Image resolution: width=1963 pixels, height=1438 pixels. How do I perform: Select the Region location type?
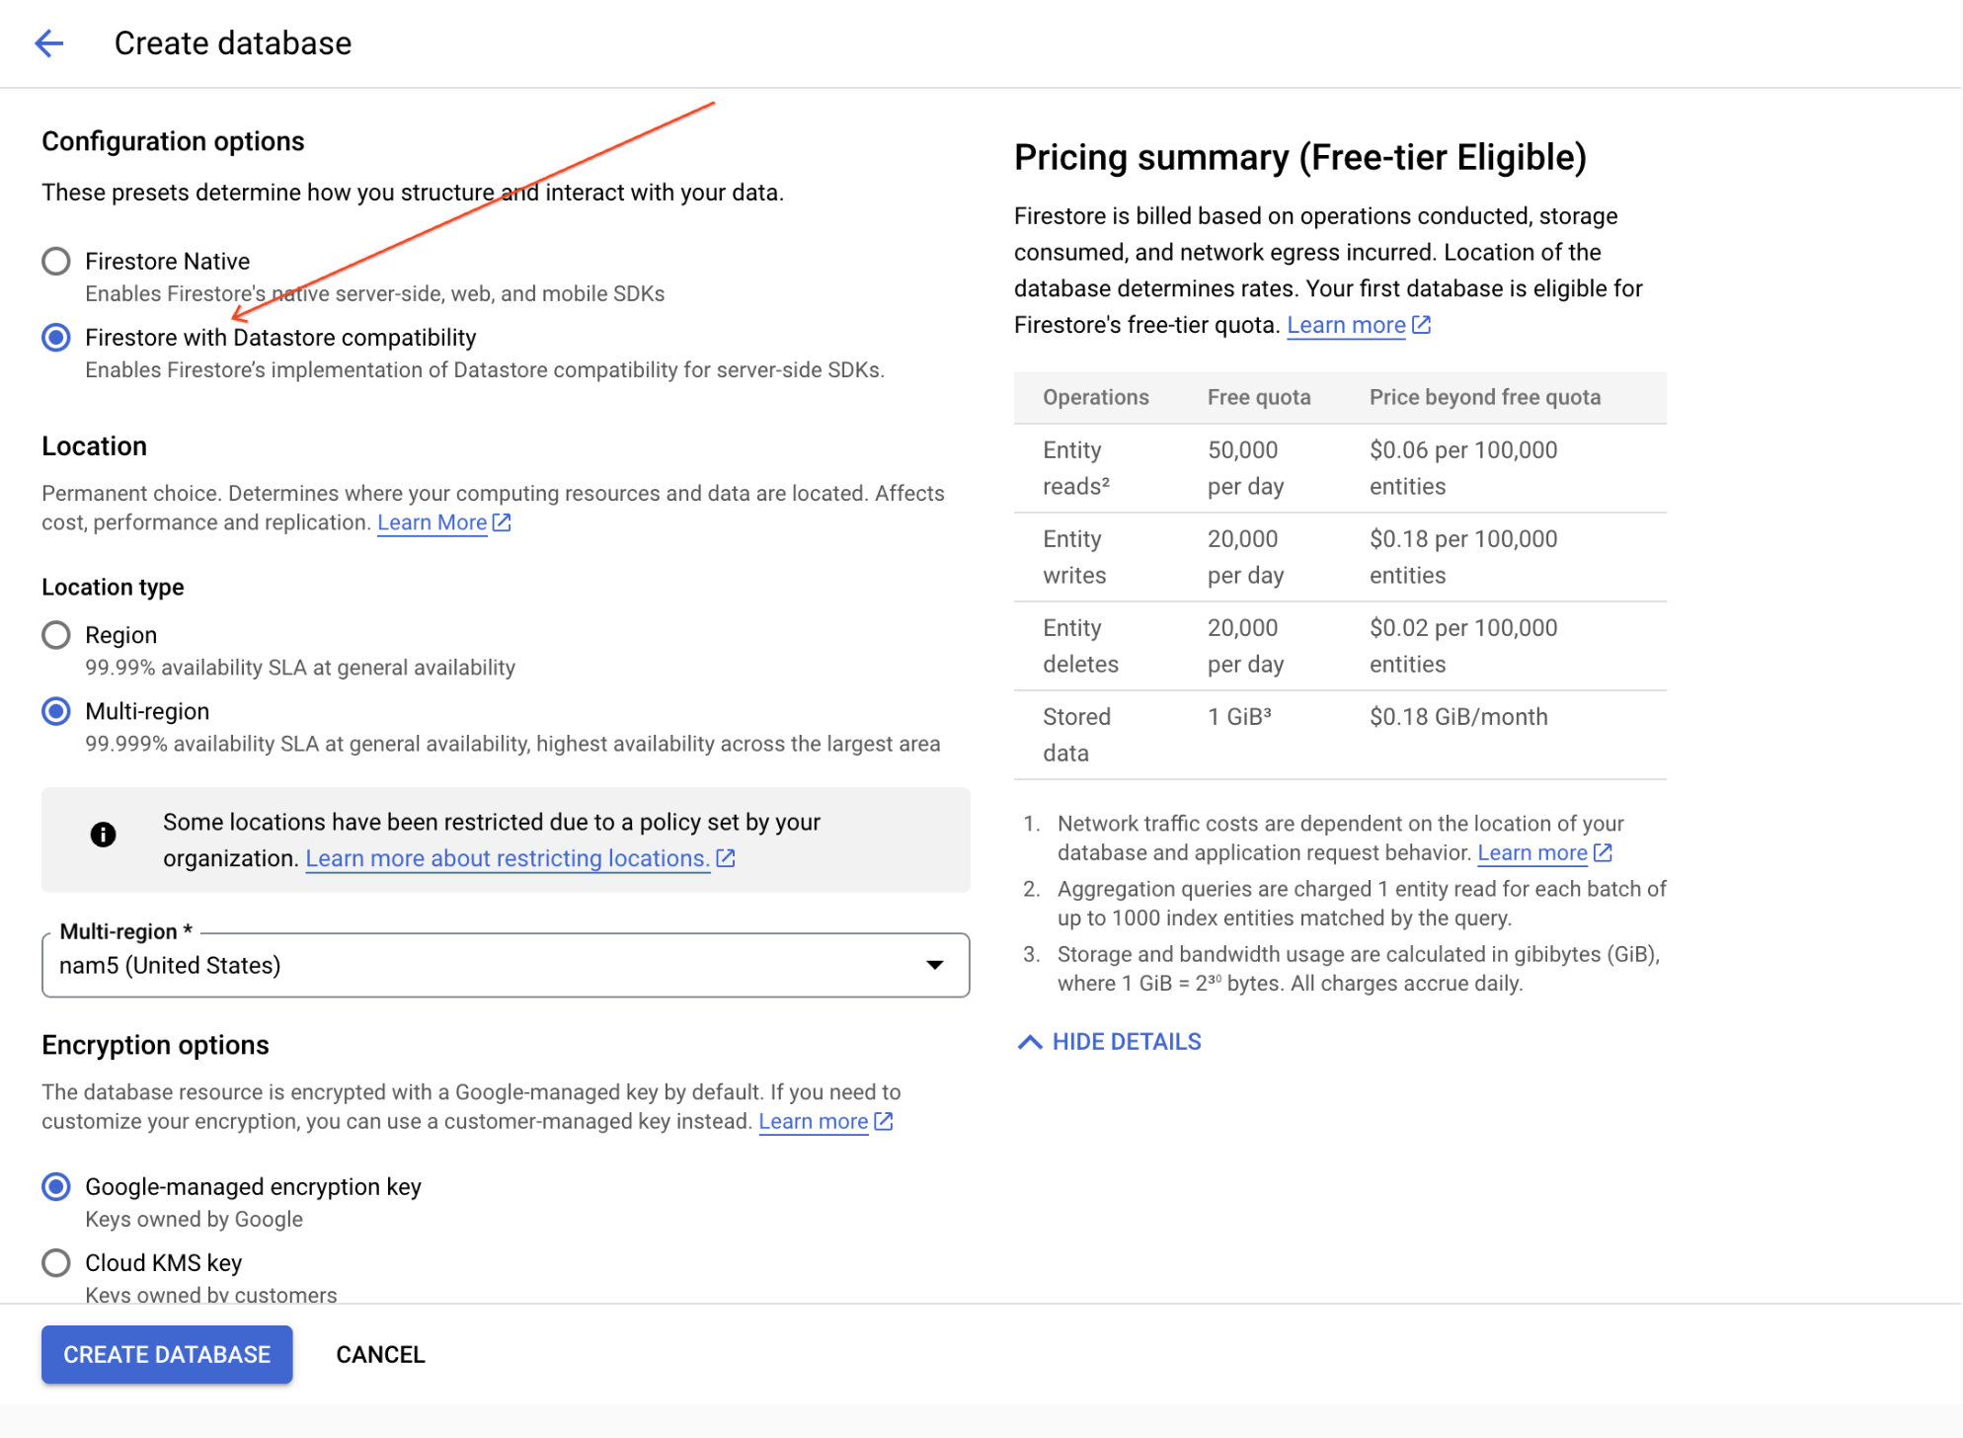tap(55, 635)
